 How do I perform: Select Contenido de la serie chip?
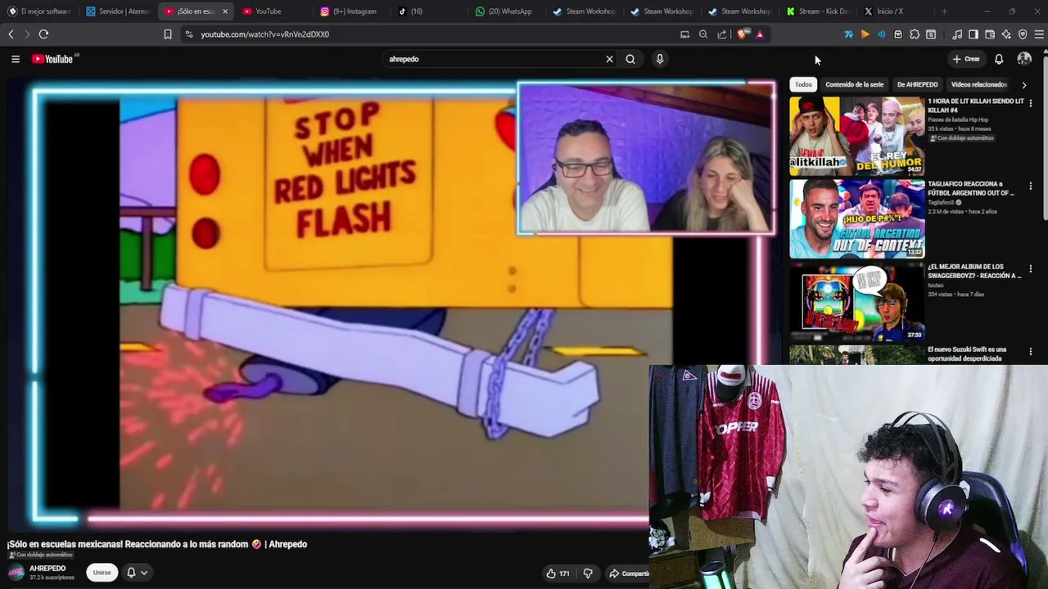[x=854, y=84]
